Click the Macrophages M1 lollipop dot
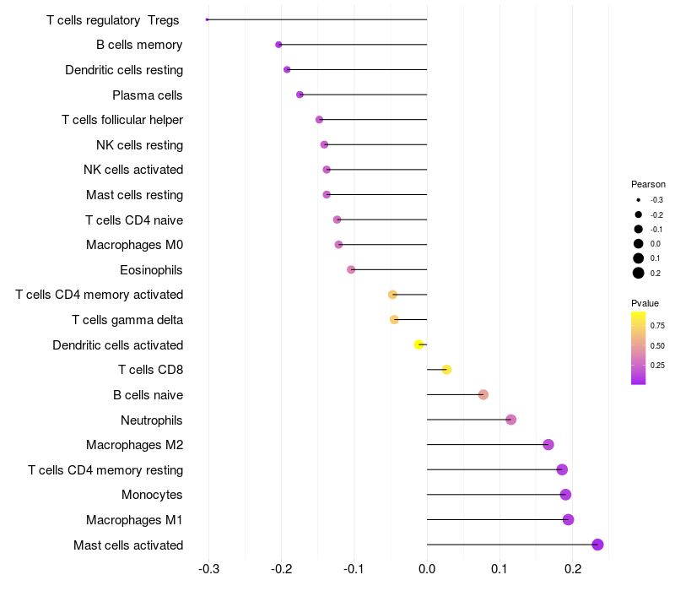Image resolution: width=675 pixels, height=591 pixels. pos(568,519)
